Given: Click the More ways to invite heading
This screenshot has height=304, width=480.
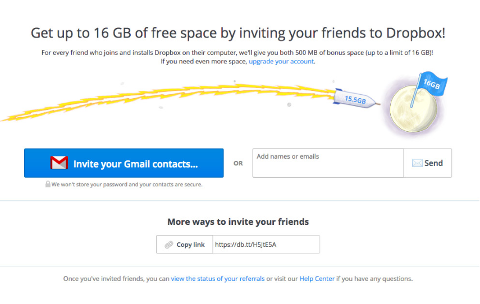Looking at the screenshot, I should coord(238,222).
